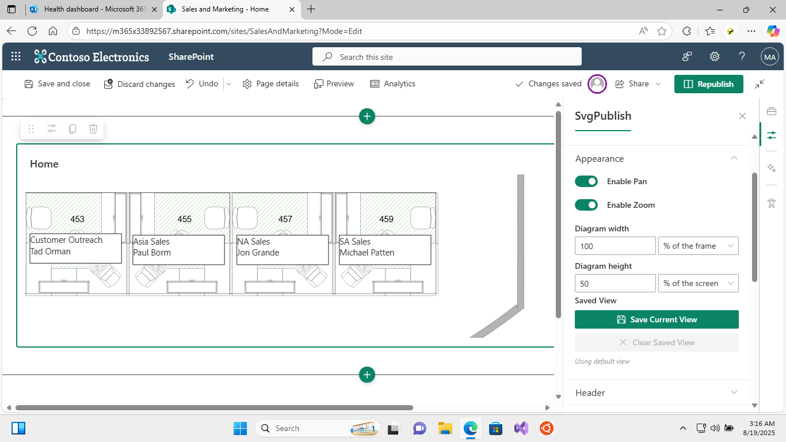Open File Explorer from taskbar
This screenshot has height=442, width=786.
[445, 428]
